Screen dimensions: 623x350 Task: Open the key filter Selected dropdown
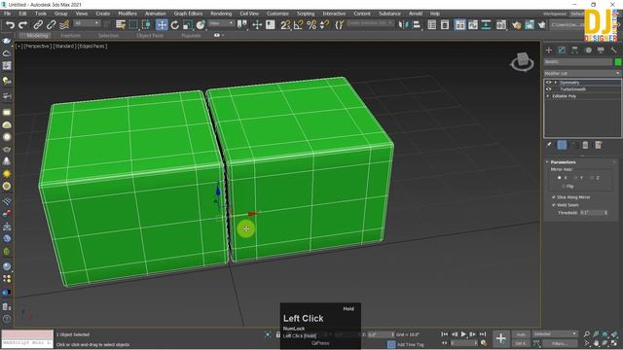tap(555, 334)
